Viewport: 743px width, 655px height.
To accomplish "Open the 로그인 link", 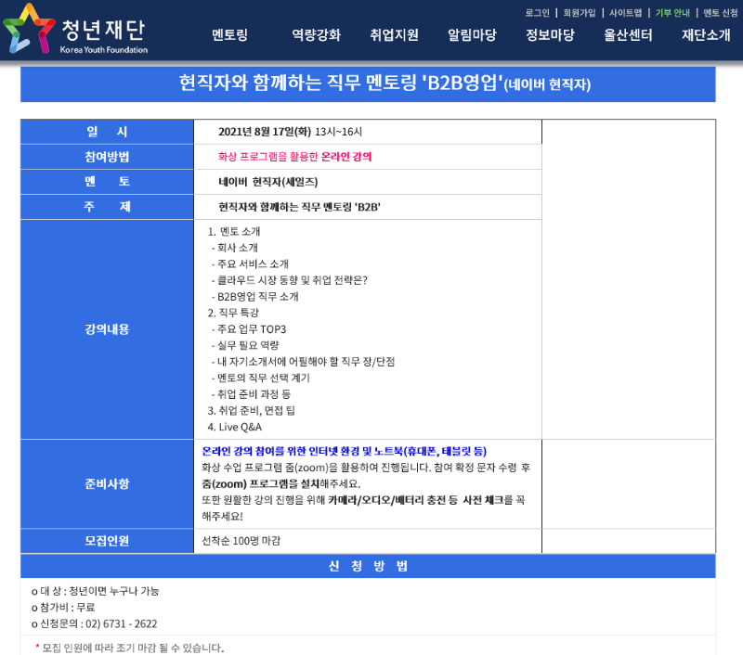I will [x=537, y=13].
